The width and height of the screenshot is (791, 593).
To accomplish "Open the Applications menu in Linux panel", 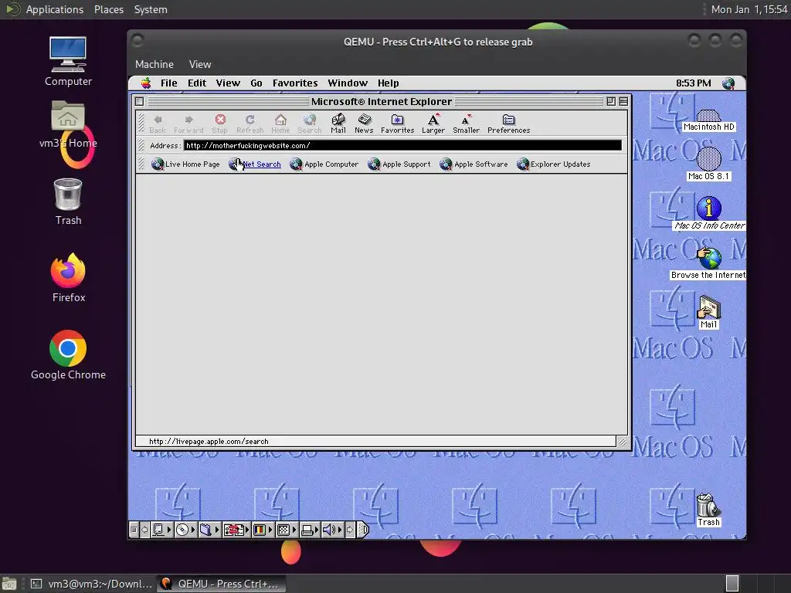I will click(55, 9).
